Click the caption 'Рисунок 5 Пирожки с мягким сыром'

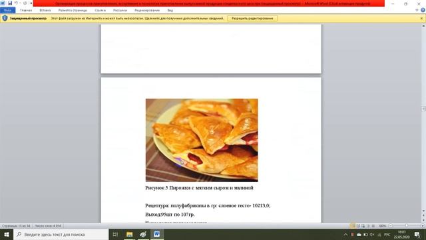coord(199,188)
